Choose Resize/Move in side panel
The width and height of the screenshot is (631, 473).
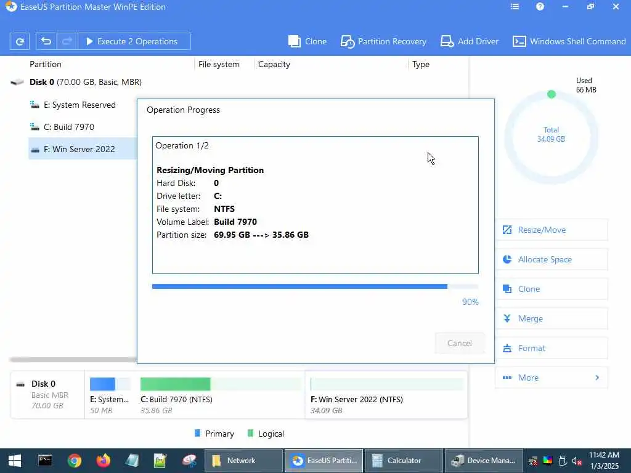click(x=552, y=230)
